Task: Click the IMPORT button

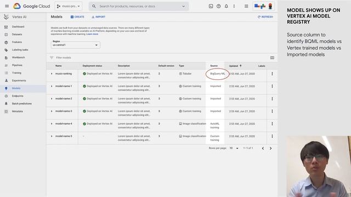Action: click(99, 17)
